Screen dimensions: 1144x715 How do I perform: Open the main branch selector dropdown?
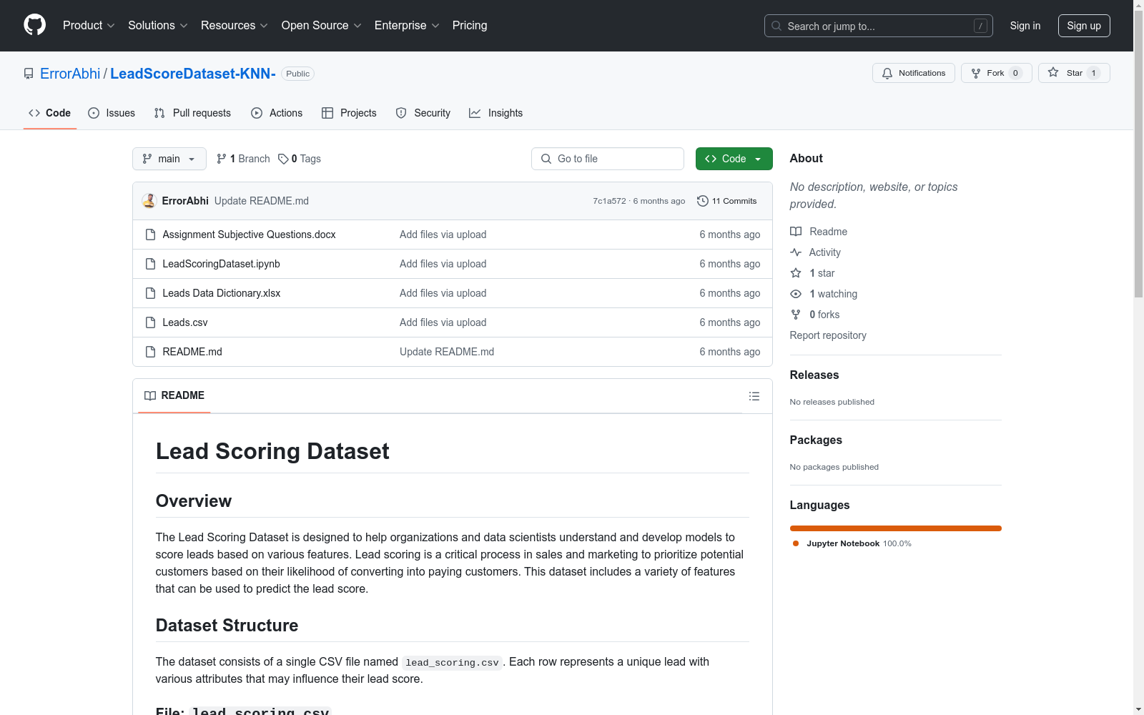point(169,159)
